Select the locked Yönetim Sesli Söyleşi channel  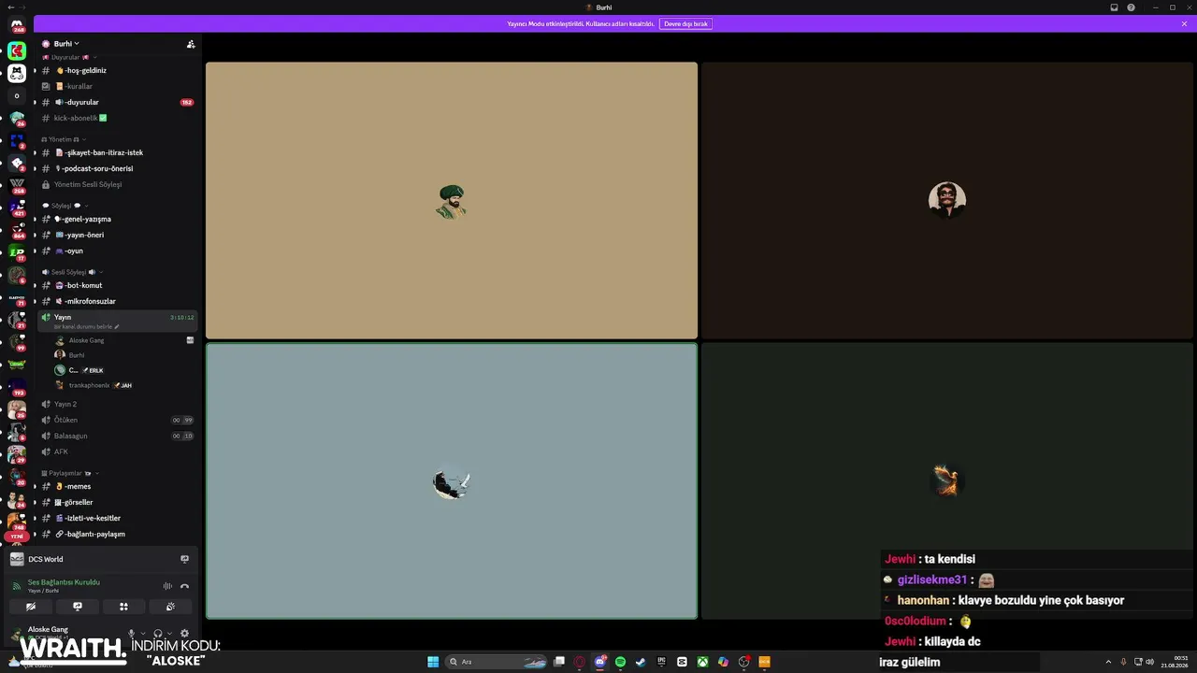[117, 184]
